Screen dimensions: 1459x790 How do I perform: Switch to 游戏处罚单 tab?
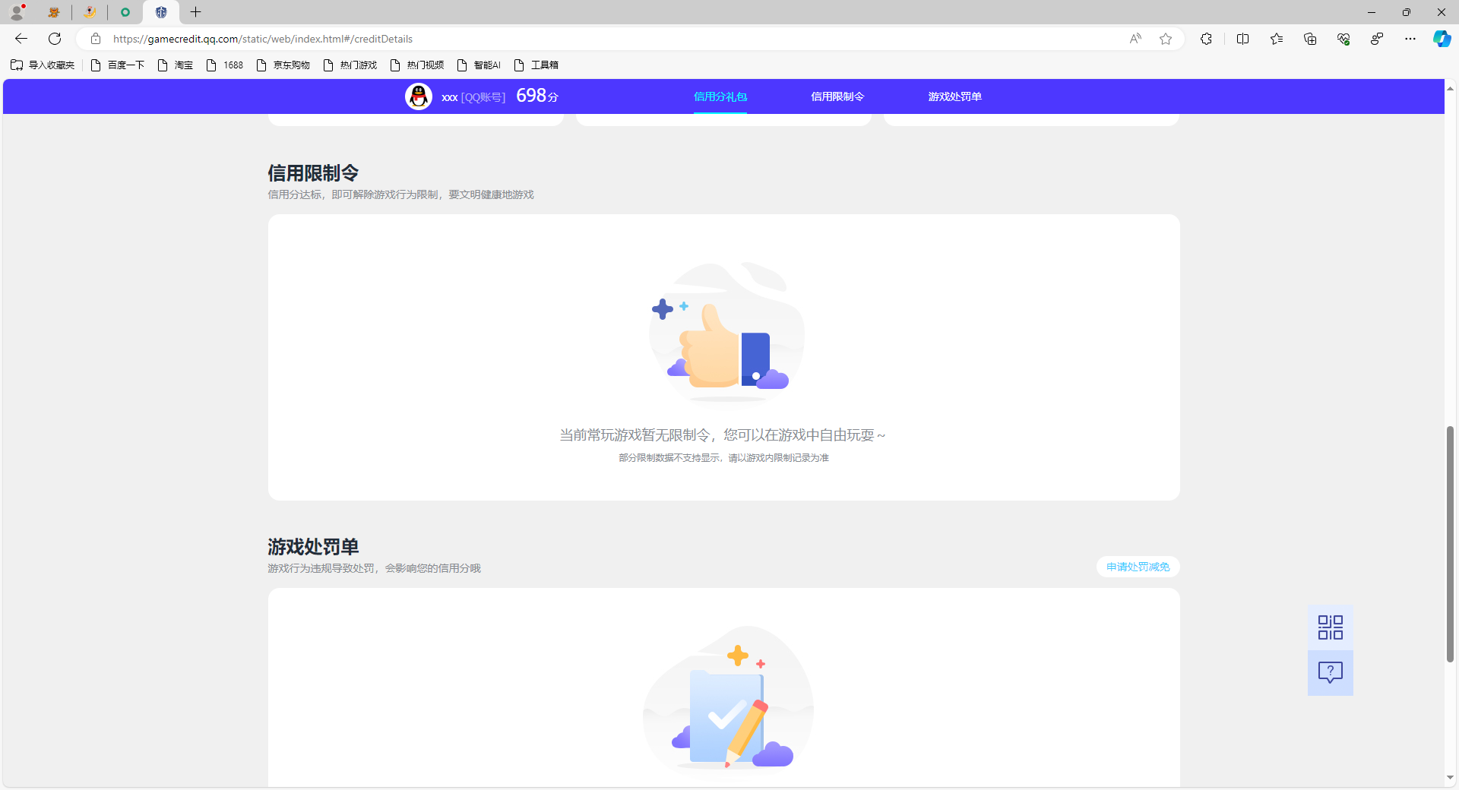955,96
